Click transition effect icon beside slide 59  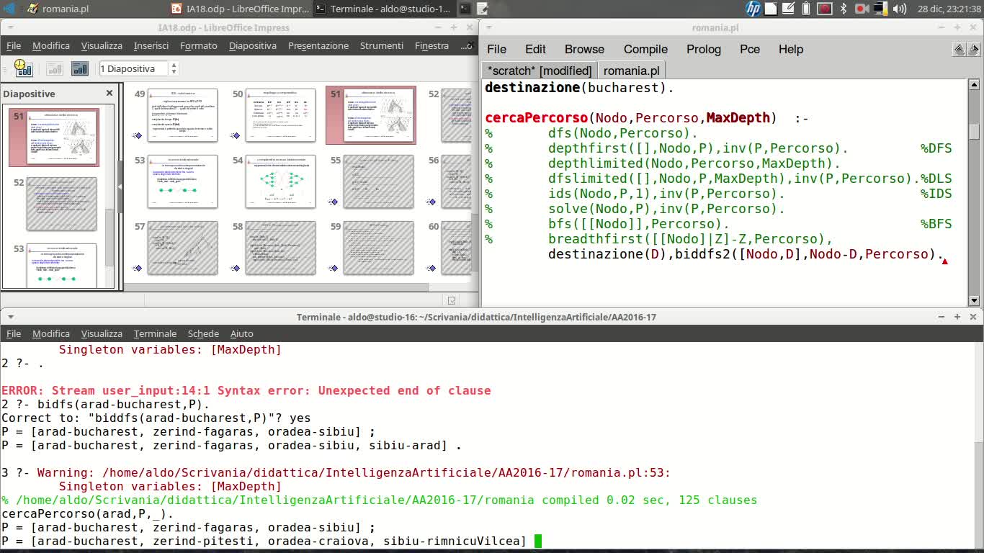(x=334, y=269)
